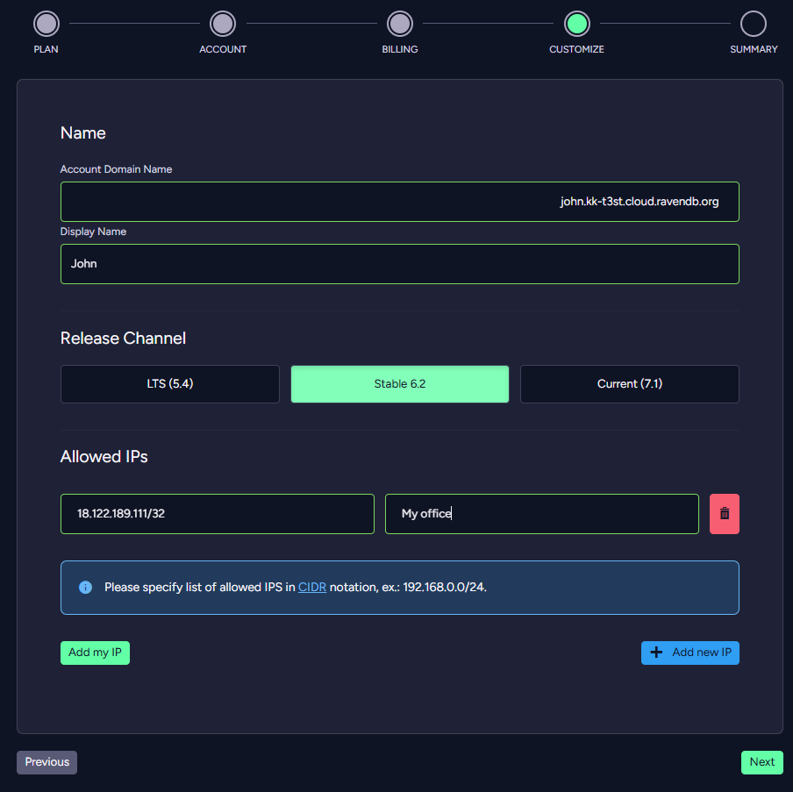Viewport: 793px width, 792px height.
Task: Go to Next step
Action: [x=761, y=762]
